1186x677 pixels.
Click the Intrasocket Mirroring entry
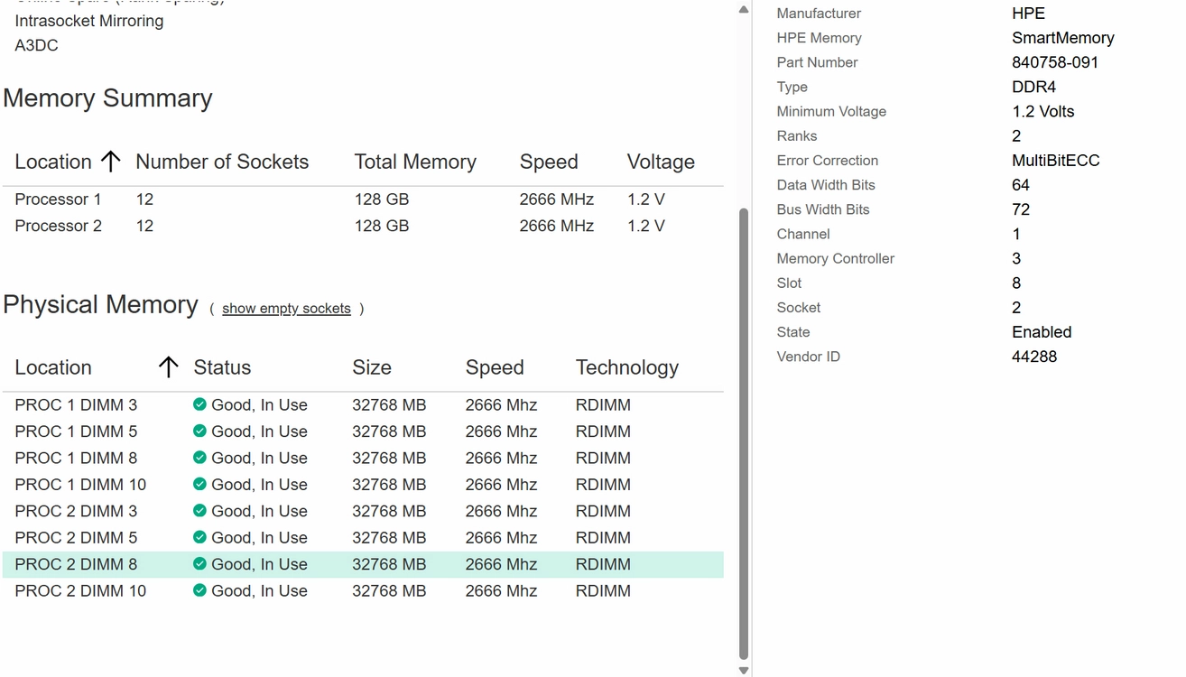click(89, 21)
